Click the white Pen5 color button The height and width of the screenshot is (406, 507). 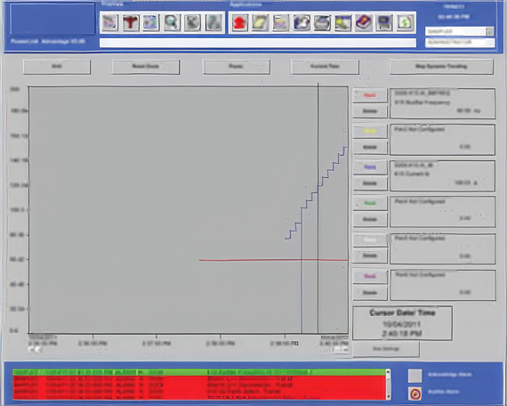coord(370,240)
